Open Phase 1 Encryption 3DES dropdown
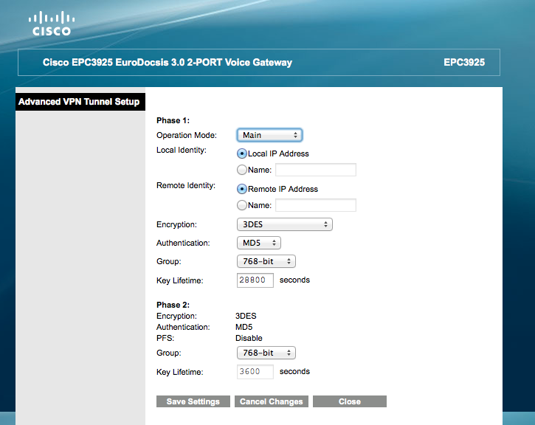 [x=285, y=224]
